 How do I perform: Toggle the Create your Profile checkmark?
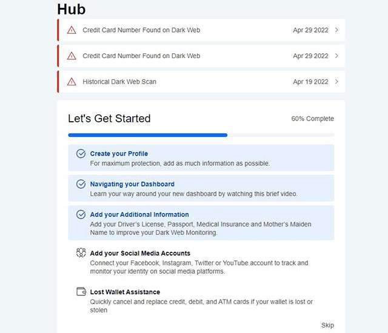[x=81, y=154]
